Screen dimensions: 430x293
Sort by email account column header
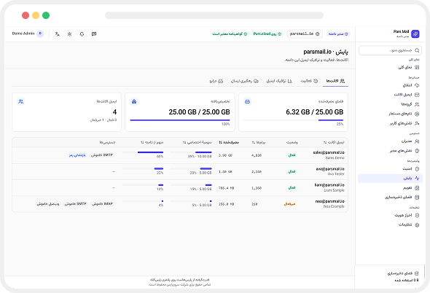pos(334,142)
